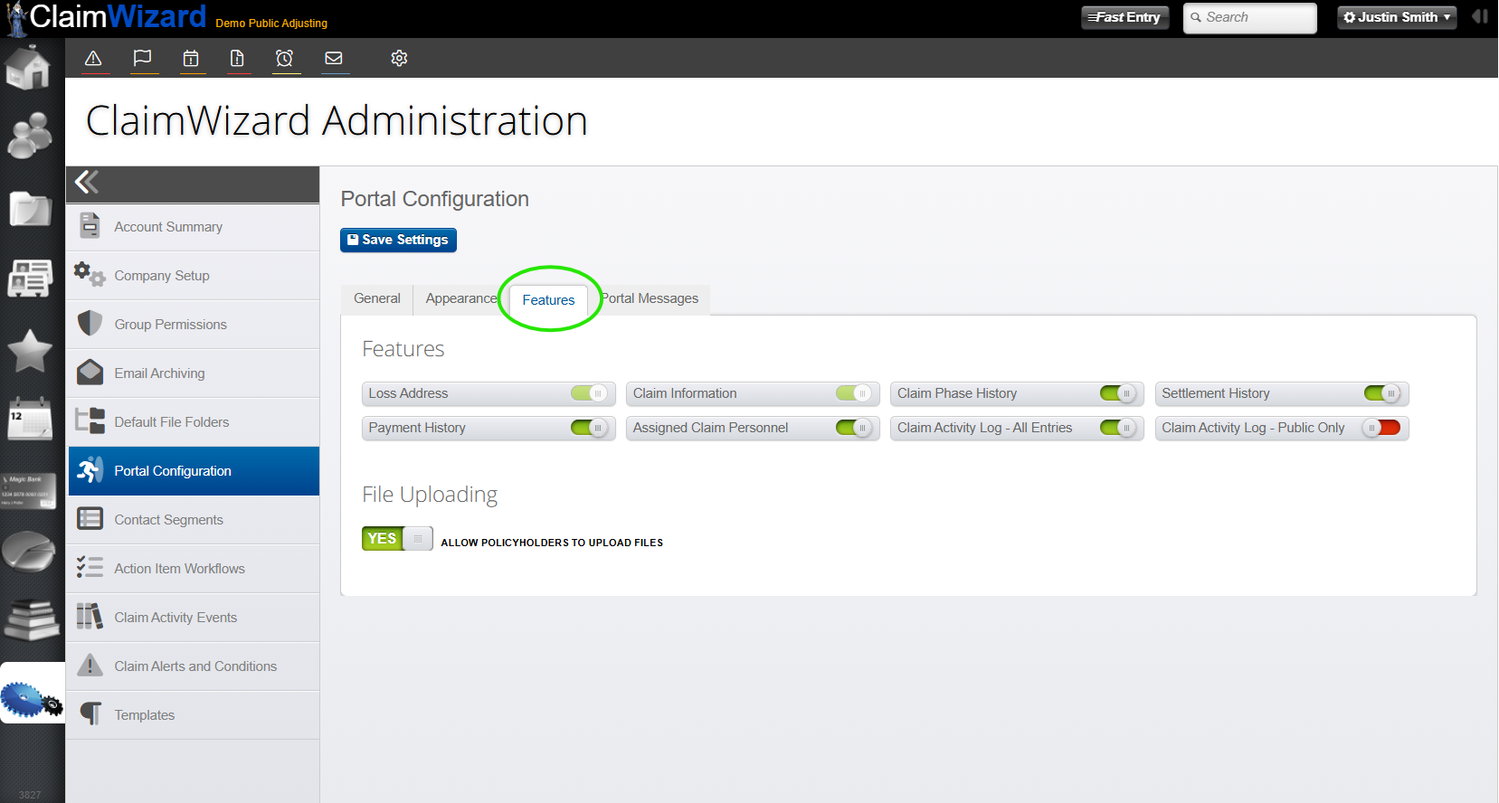Click the flag toolbar icon
The height and width of the screenshot is (803, 1499).
142,59
